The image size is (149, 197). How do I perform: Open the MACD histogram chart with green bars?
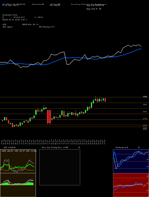point(18,185)
